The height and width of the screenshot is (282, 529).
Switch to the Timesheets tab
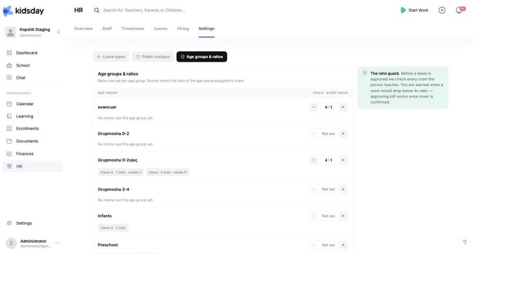pyautogui.click(x=133, y=29)
